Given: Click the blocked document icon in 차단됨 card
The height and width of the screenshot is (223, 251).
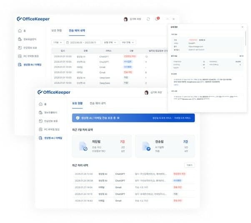Looking at the screenshot, I should click(x=83, y=146).
